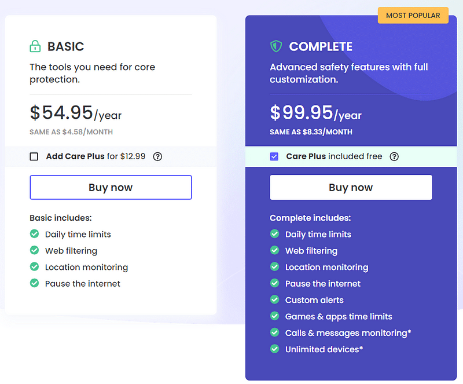Toggle the Care Plus included free checkbox
Screen dimensions: 463x384
(x=274, y=156)
